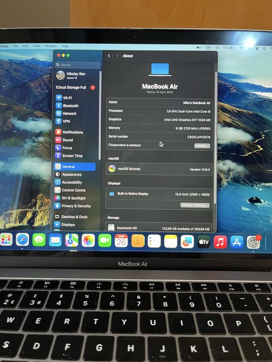Image resolution: width=272 pixels, height=362 pixels.
Task: Open Focus settings in sidebar
Action: coord(64,148)
